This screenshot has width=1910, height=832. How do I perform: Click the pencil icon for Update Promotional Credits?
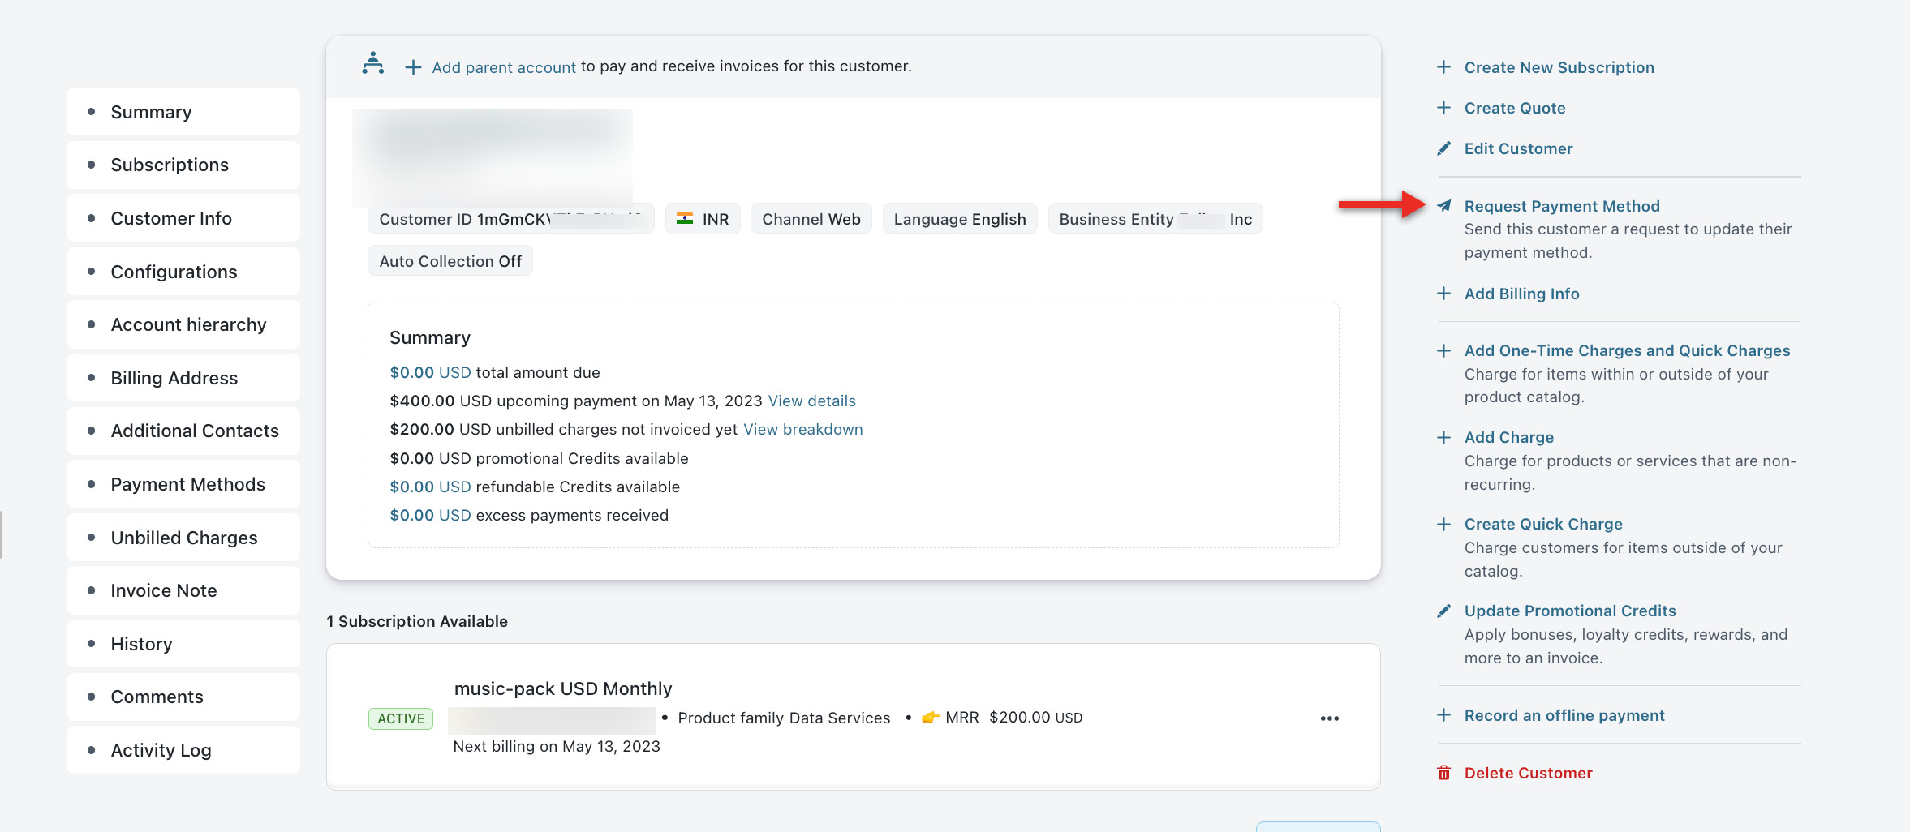pyautogui.click(x=1443, y=611)
